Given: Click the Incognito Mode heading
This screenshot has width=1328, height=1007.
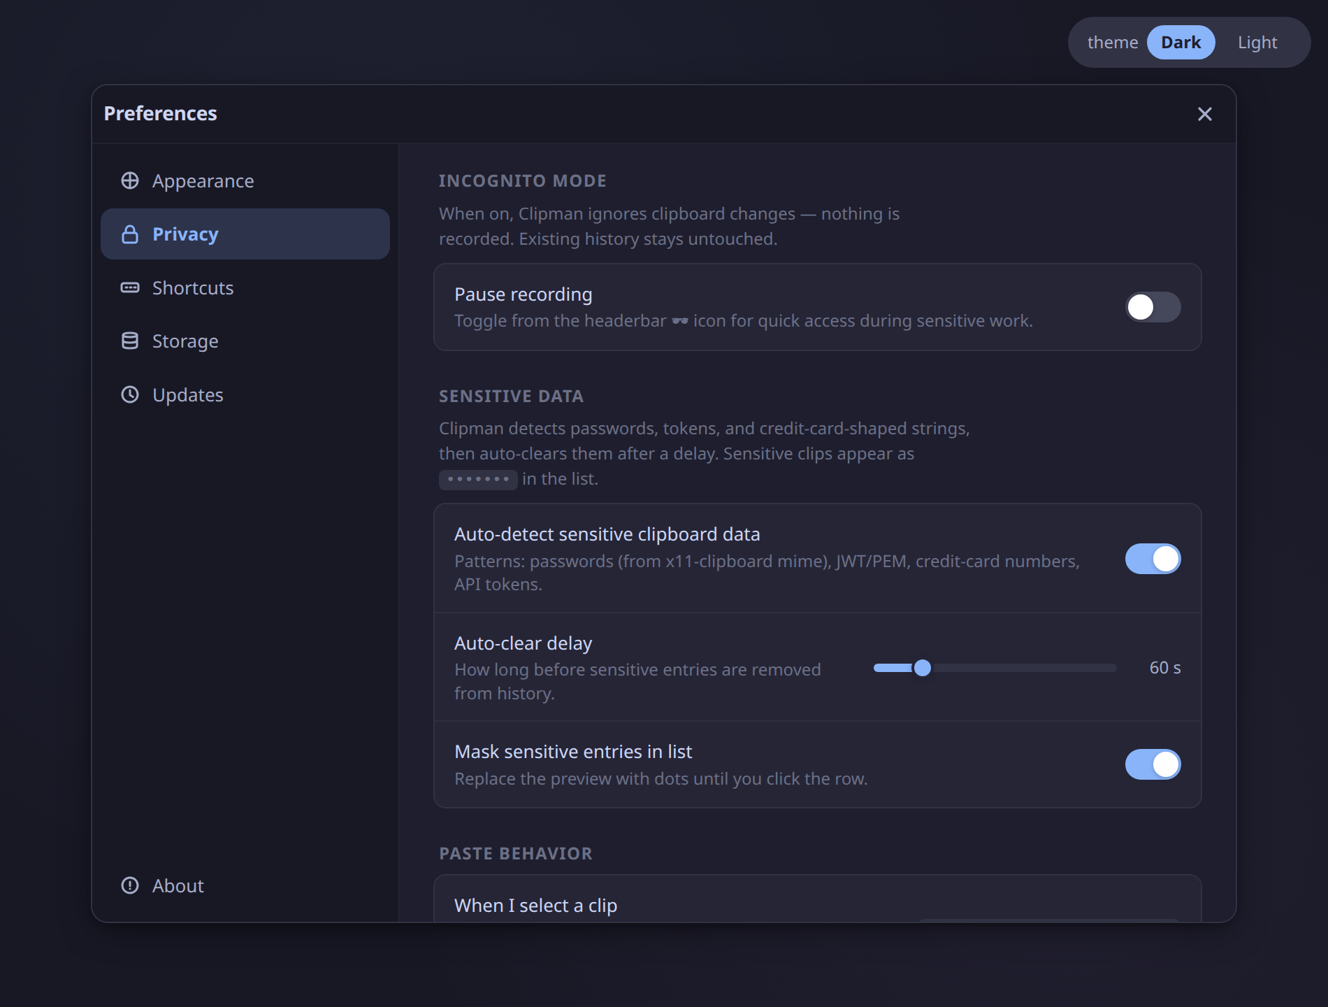Looking at the screenshot, I should tap(522, 181).
